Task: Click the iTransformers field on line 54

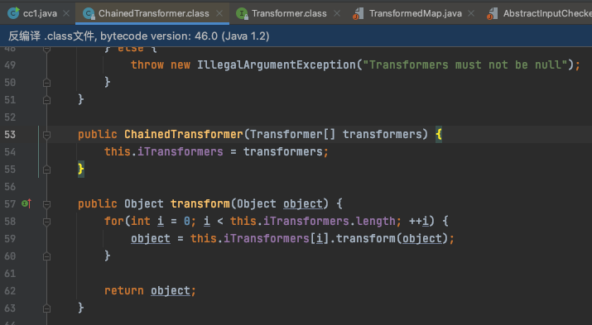Action: [180, 151]
